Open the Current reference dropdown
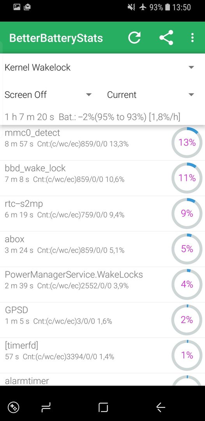Viewport: 205px width, 421px height. 150,94
